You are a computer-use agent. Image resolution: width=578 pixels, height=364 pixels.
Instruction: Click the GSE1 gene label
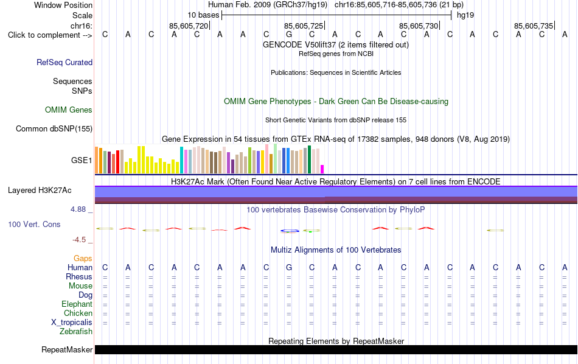(x=82, y=160)
